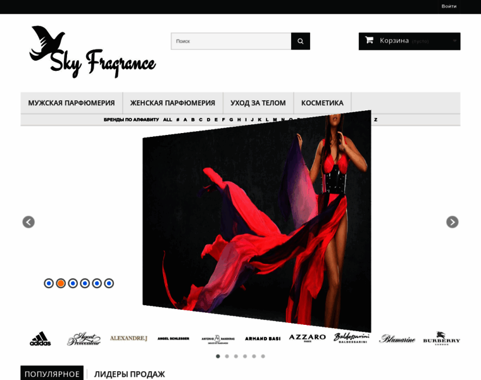Viewport: 481px width, 380px height.
Task: Select fourth brand carousel page dot
Action: (245, 357)
